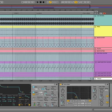The image size is (112, 112).
Task: Click Auto Filter hot-swap preset icon
Action: coord(106,85)
